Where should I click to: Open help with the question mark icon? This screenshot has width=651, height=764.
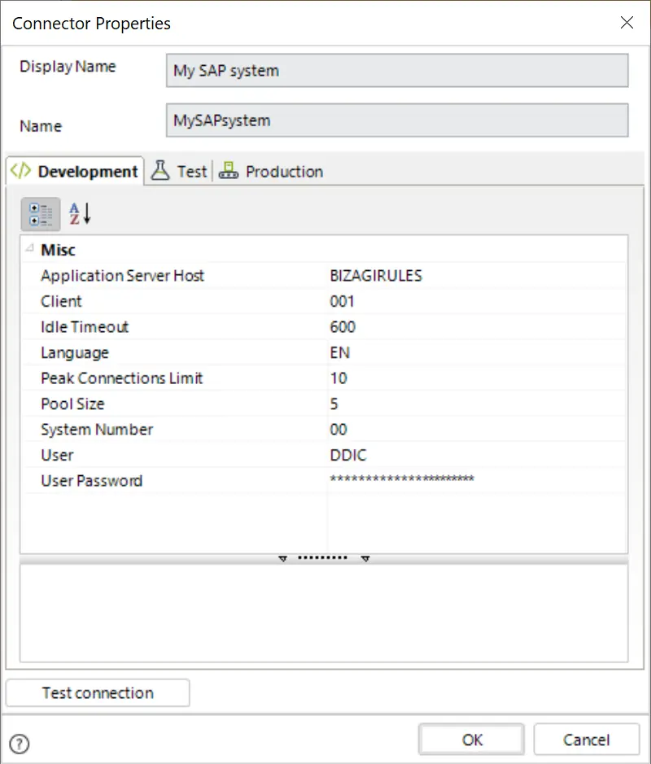point(20,744)
